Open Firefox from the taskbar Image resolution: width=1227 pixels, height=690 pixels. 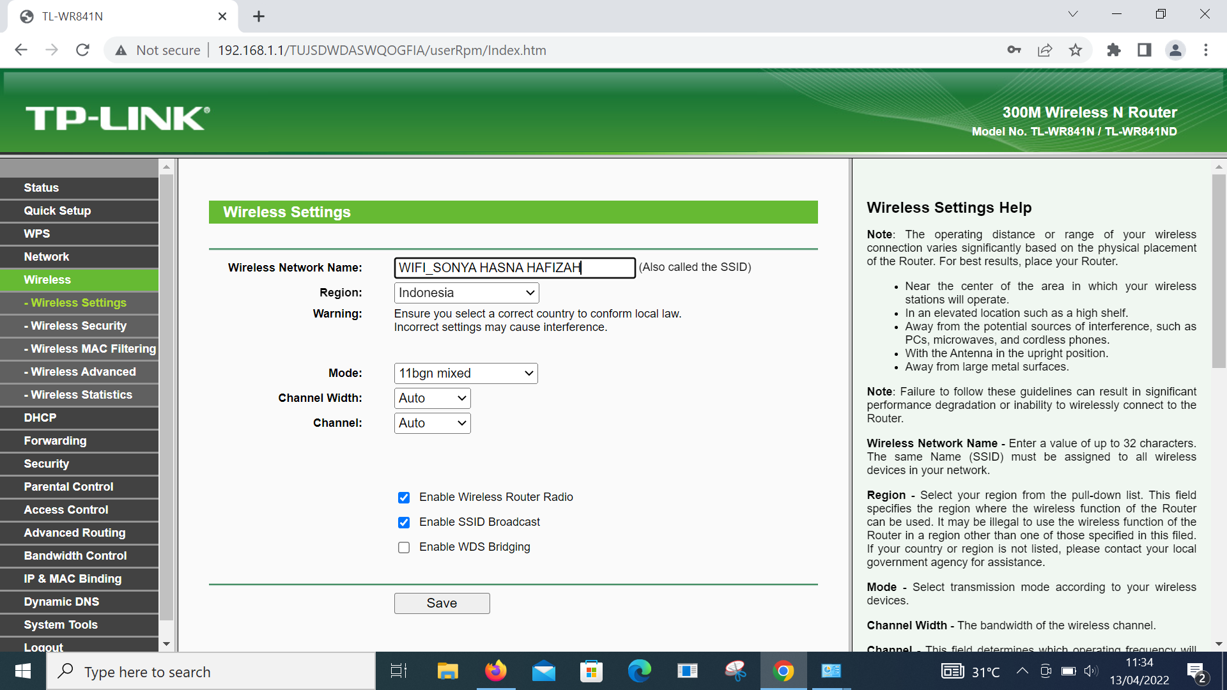[x=495, y=671]
